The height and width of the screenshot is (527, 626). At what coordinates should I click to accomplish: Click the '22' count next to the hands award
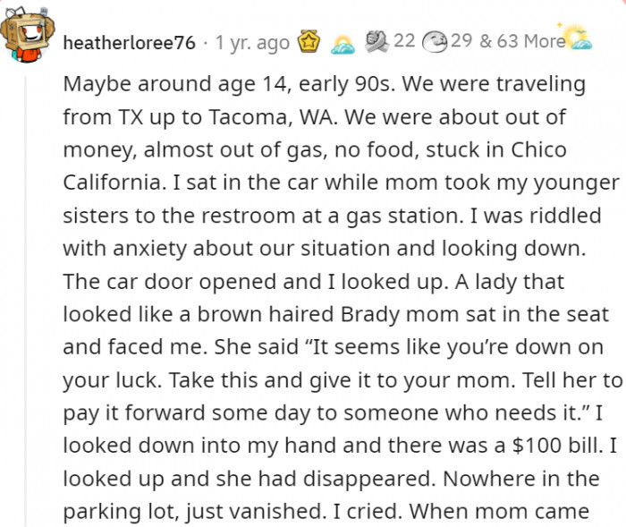(x=404, y=41)
